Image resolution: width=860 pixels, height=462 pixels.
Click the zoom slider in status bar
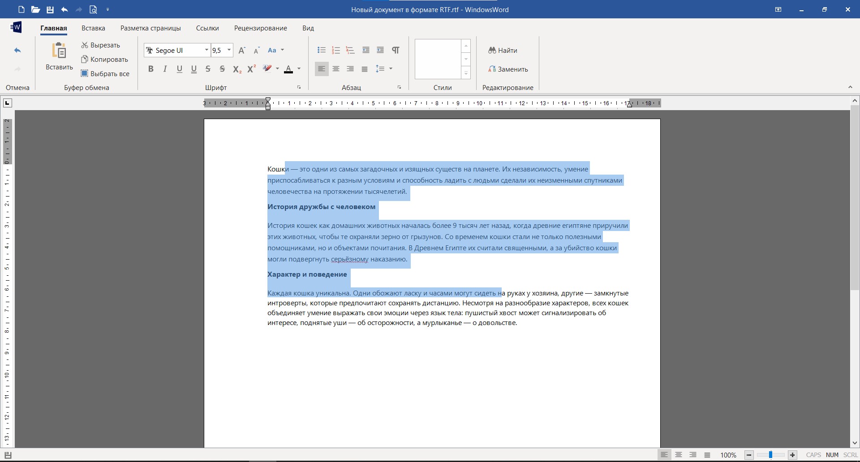[x=770, y=455]
